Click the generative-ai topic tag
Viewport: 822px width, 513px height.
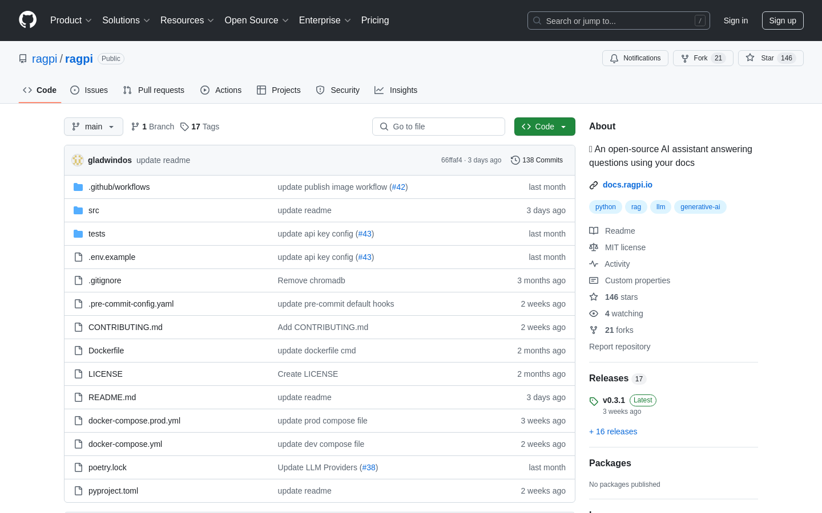[x=700, y=207]
